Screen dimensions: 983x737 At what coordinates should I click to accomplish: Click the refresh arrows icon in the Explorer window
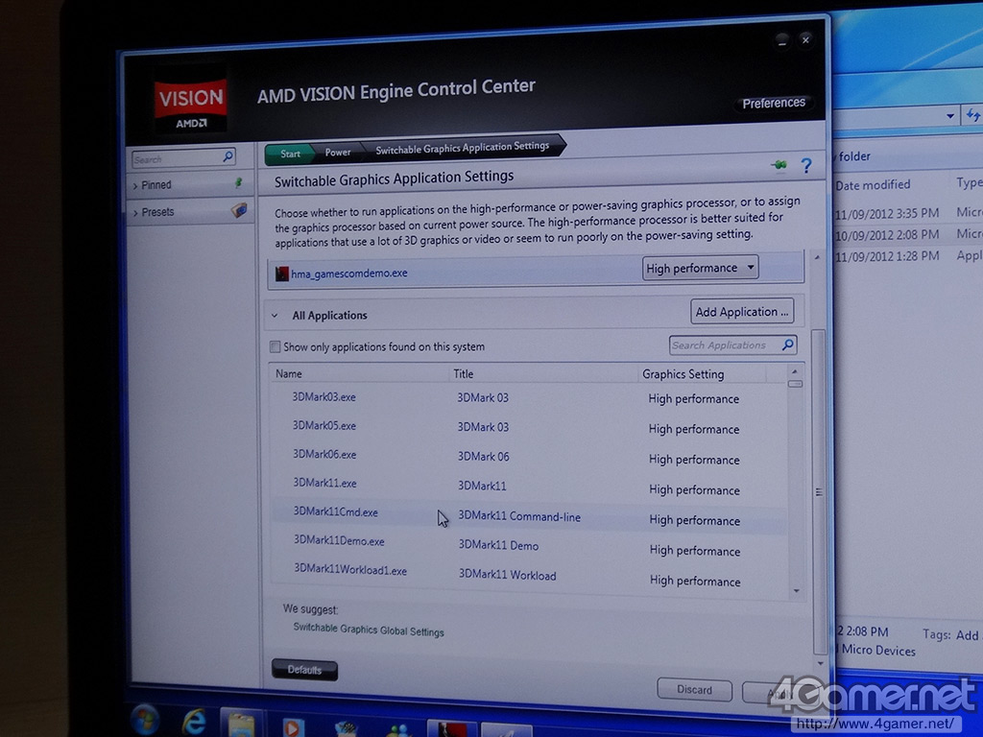click(972, 115)
